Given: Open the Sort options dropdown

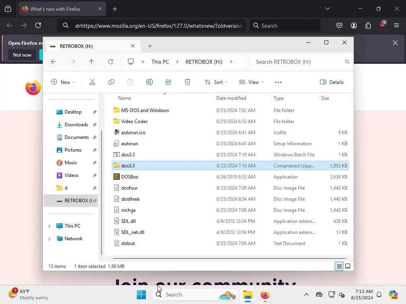Looking at the screenshot, I should point(216,82).
